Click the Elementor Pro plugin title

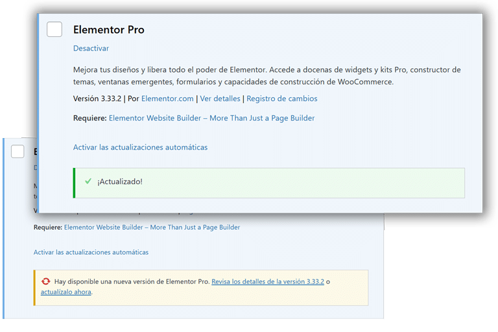tap(108, 30)
